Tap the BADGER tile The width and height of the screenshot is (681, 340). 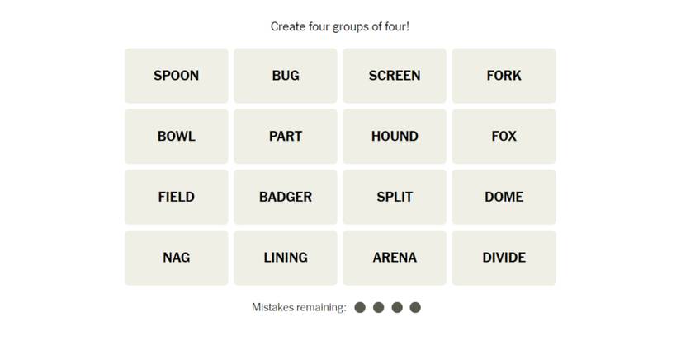286,197
